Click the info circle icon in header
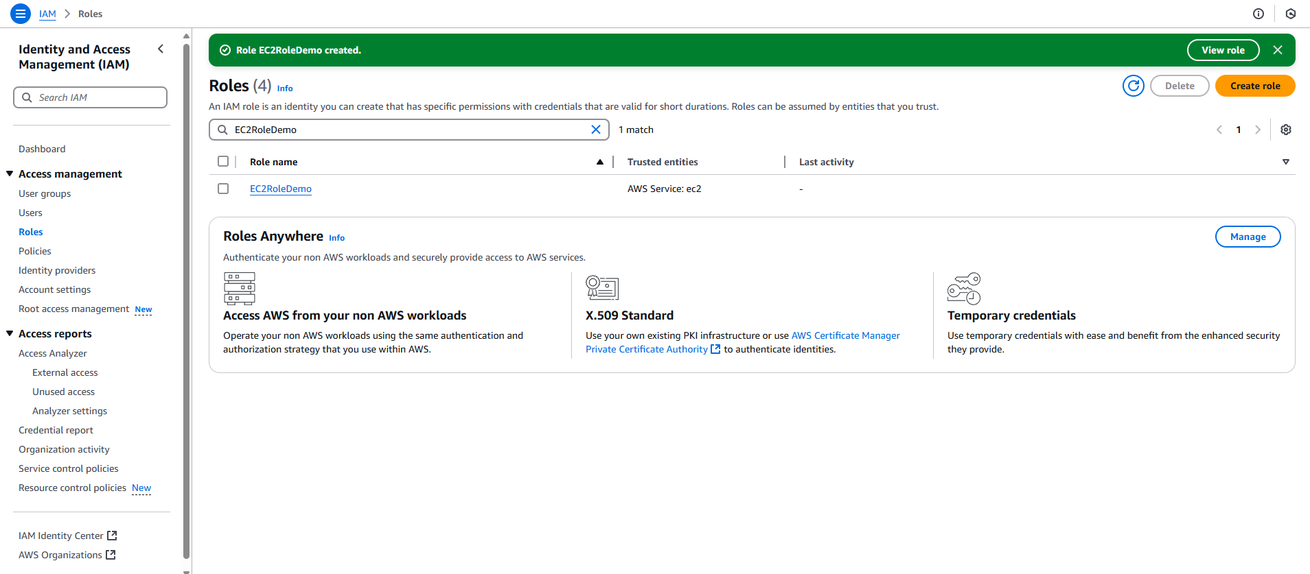1310x574 pixels. pyautogui.click(x=1258, y=14)
